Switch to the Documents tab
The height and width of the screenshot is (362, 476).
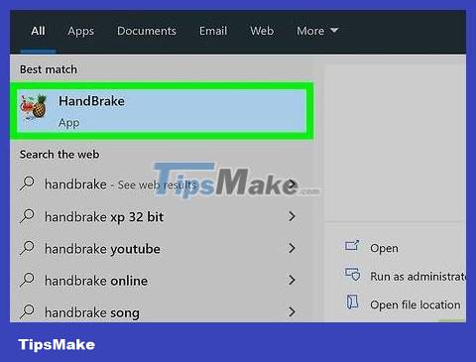click(147, 31)
